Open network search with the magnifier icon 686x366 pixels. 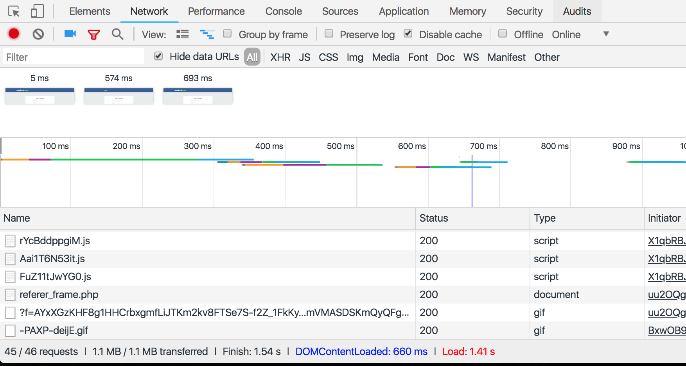(117, 34)
